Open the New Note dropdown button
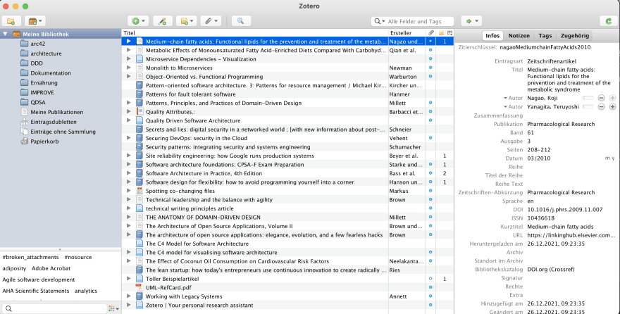This screenshot has width=620, height=314. point(186,21)
